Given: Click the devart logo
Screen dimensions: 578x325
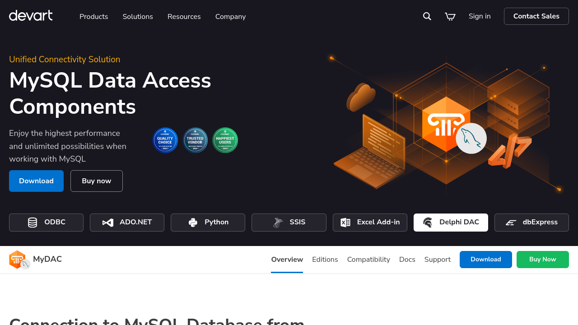Looking at the screenshot, I should click(31, 16).
